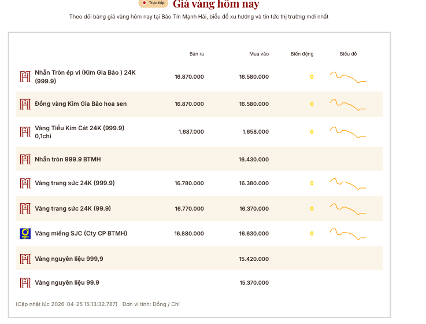Select 'Vàng trang sức 24K (99.9)' product name

click(x=73, y=208)
